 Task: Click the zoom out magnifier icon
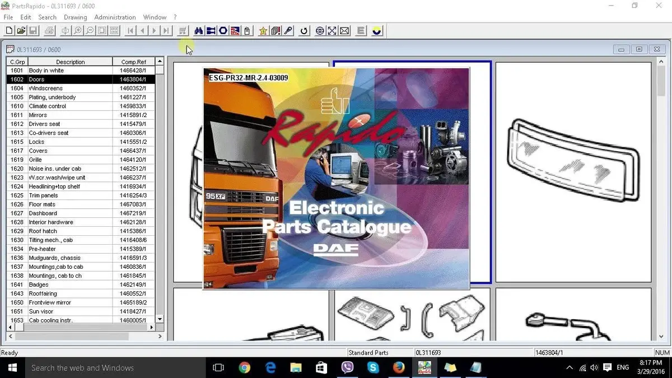pos(90,31)
